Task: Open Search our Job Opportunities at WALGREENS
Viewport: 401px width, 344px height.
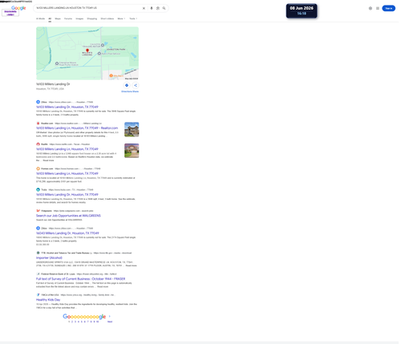Action: pos(68,216)
